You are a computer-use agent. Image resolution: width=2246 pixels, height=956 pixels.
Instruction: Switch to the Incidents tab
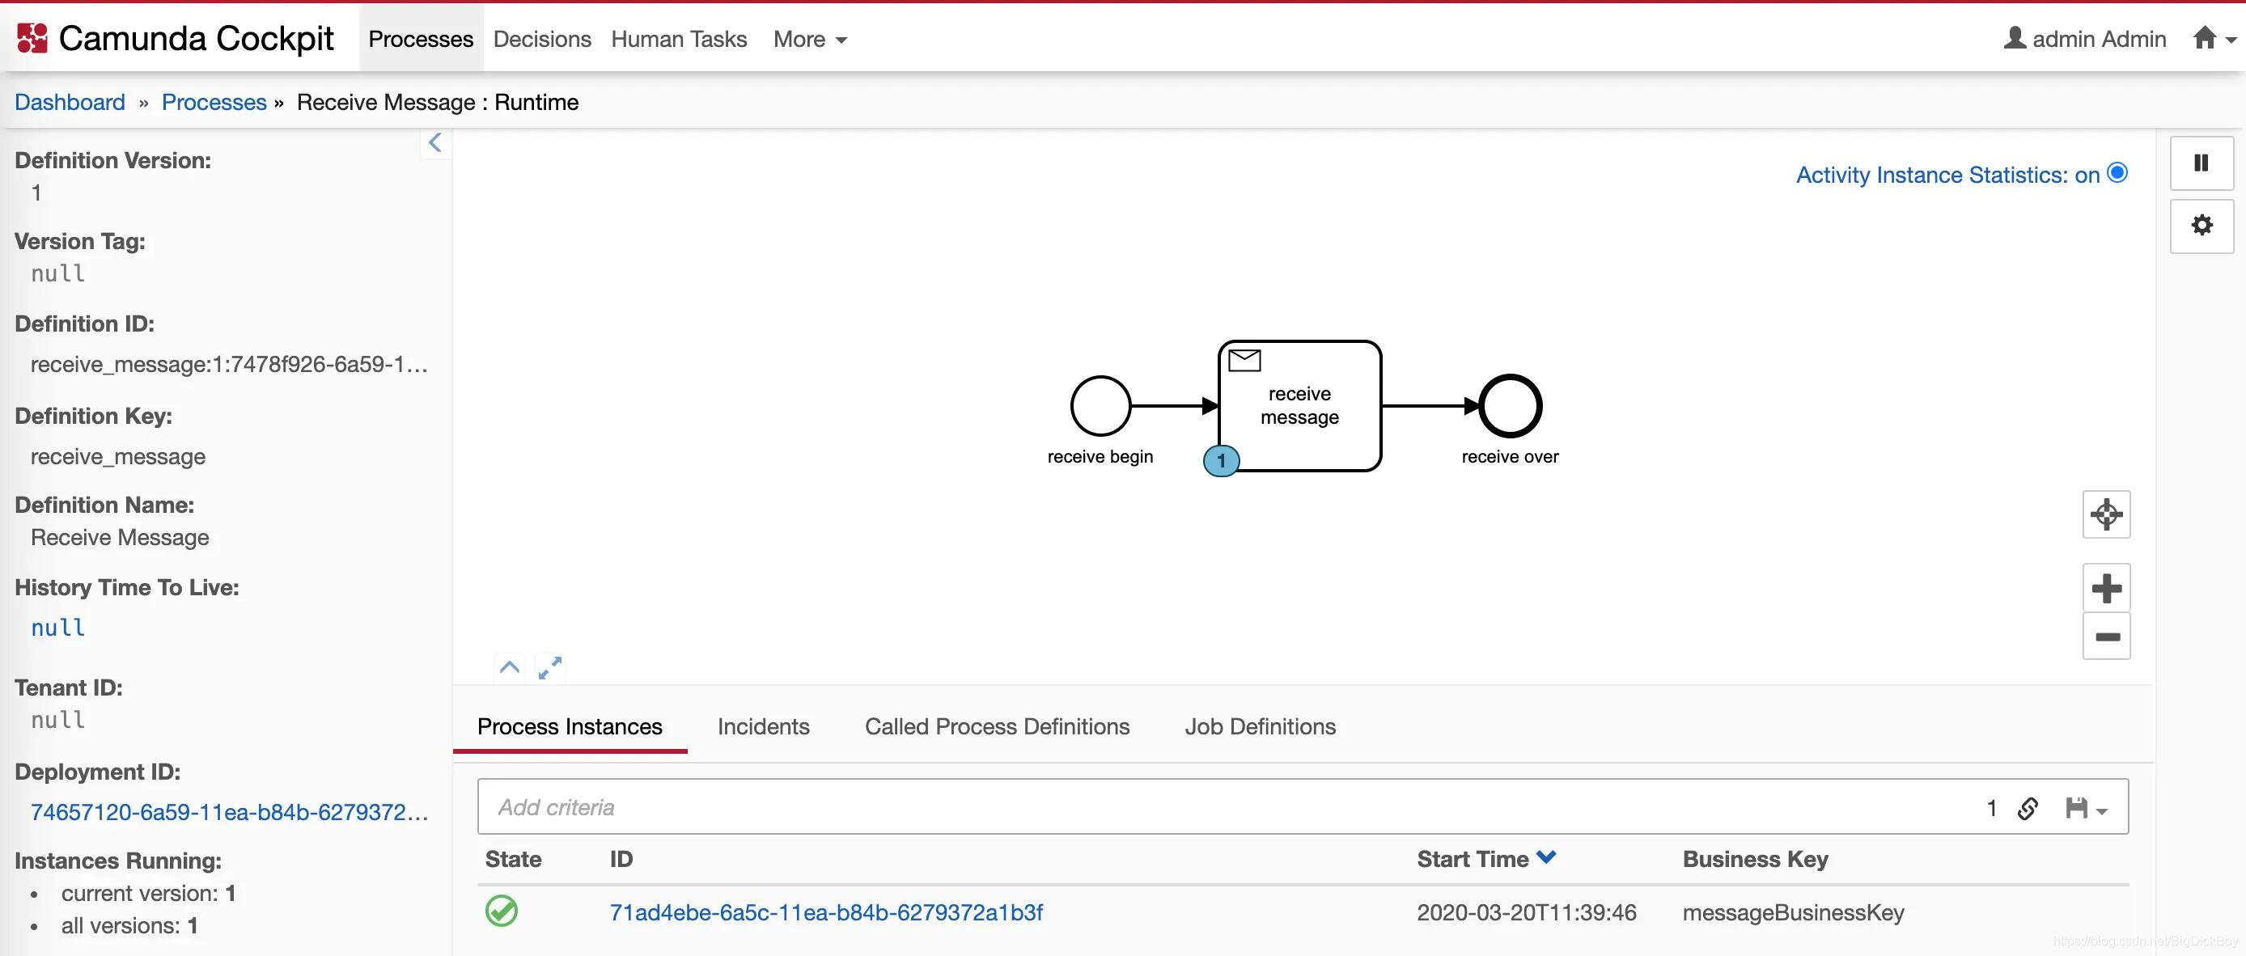click(x=763, y=726)
